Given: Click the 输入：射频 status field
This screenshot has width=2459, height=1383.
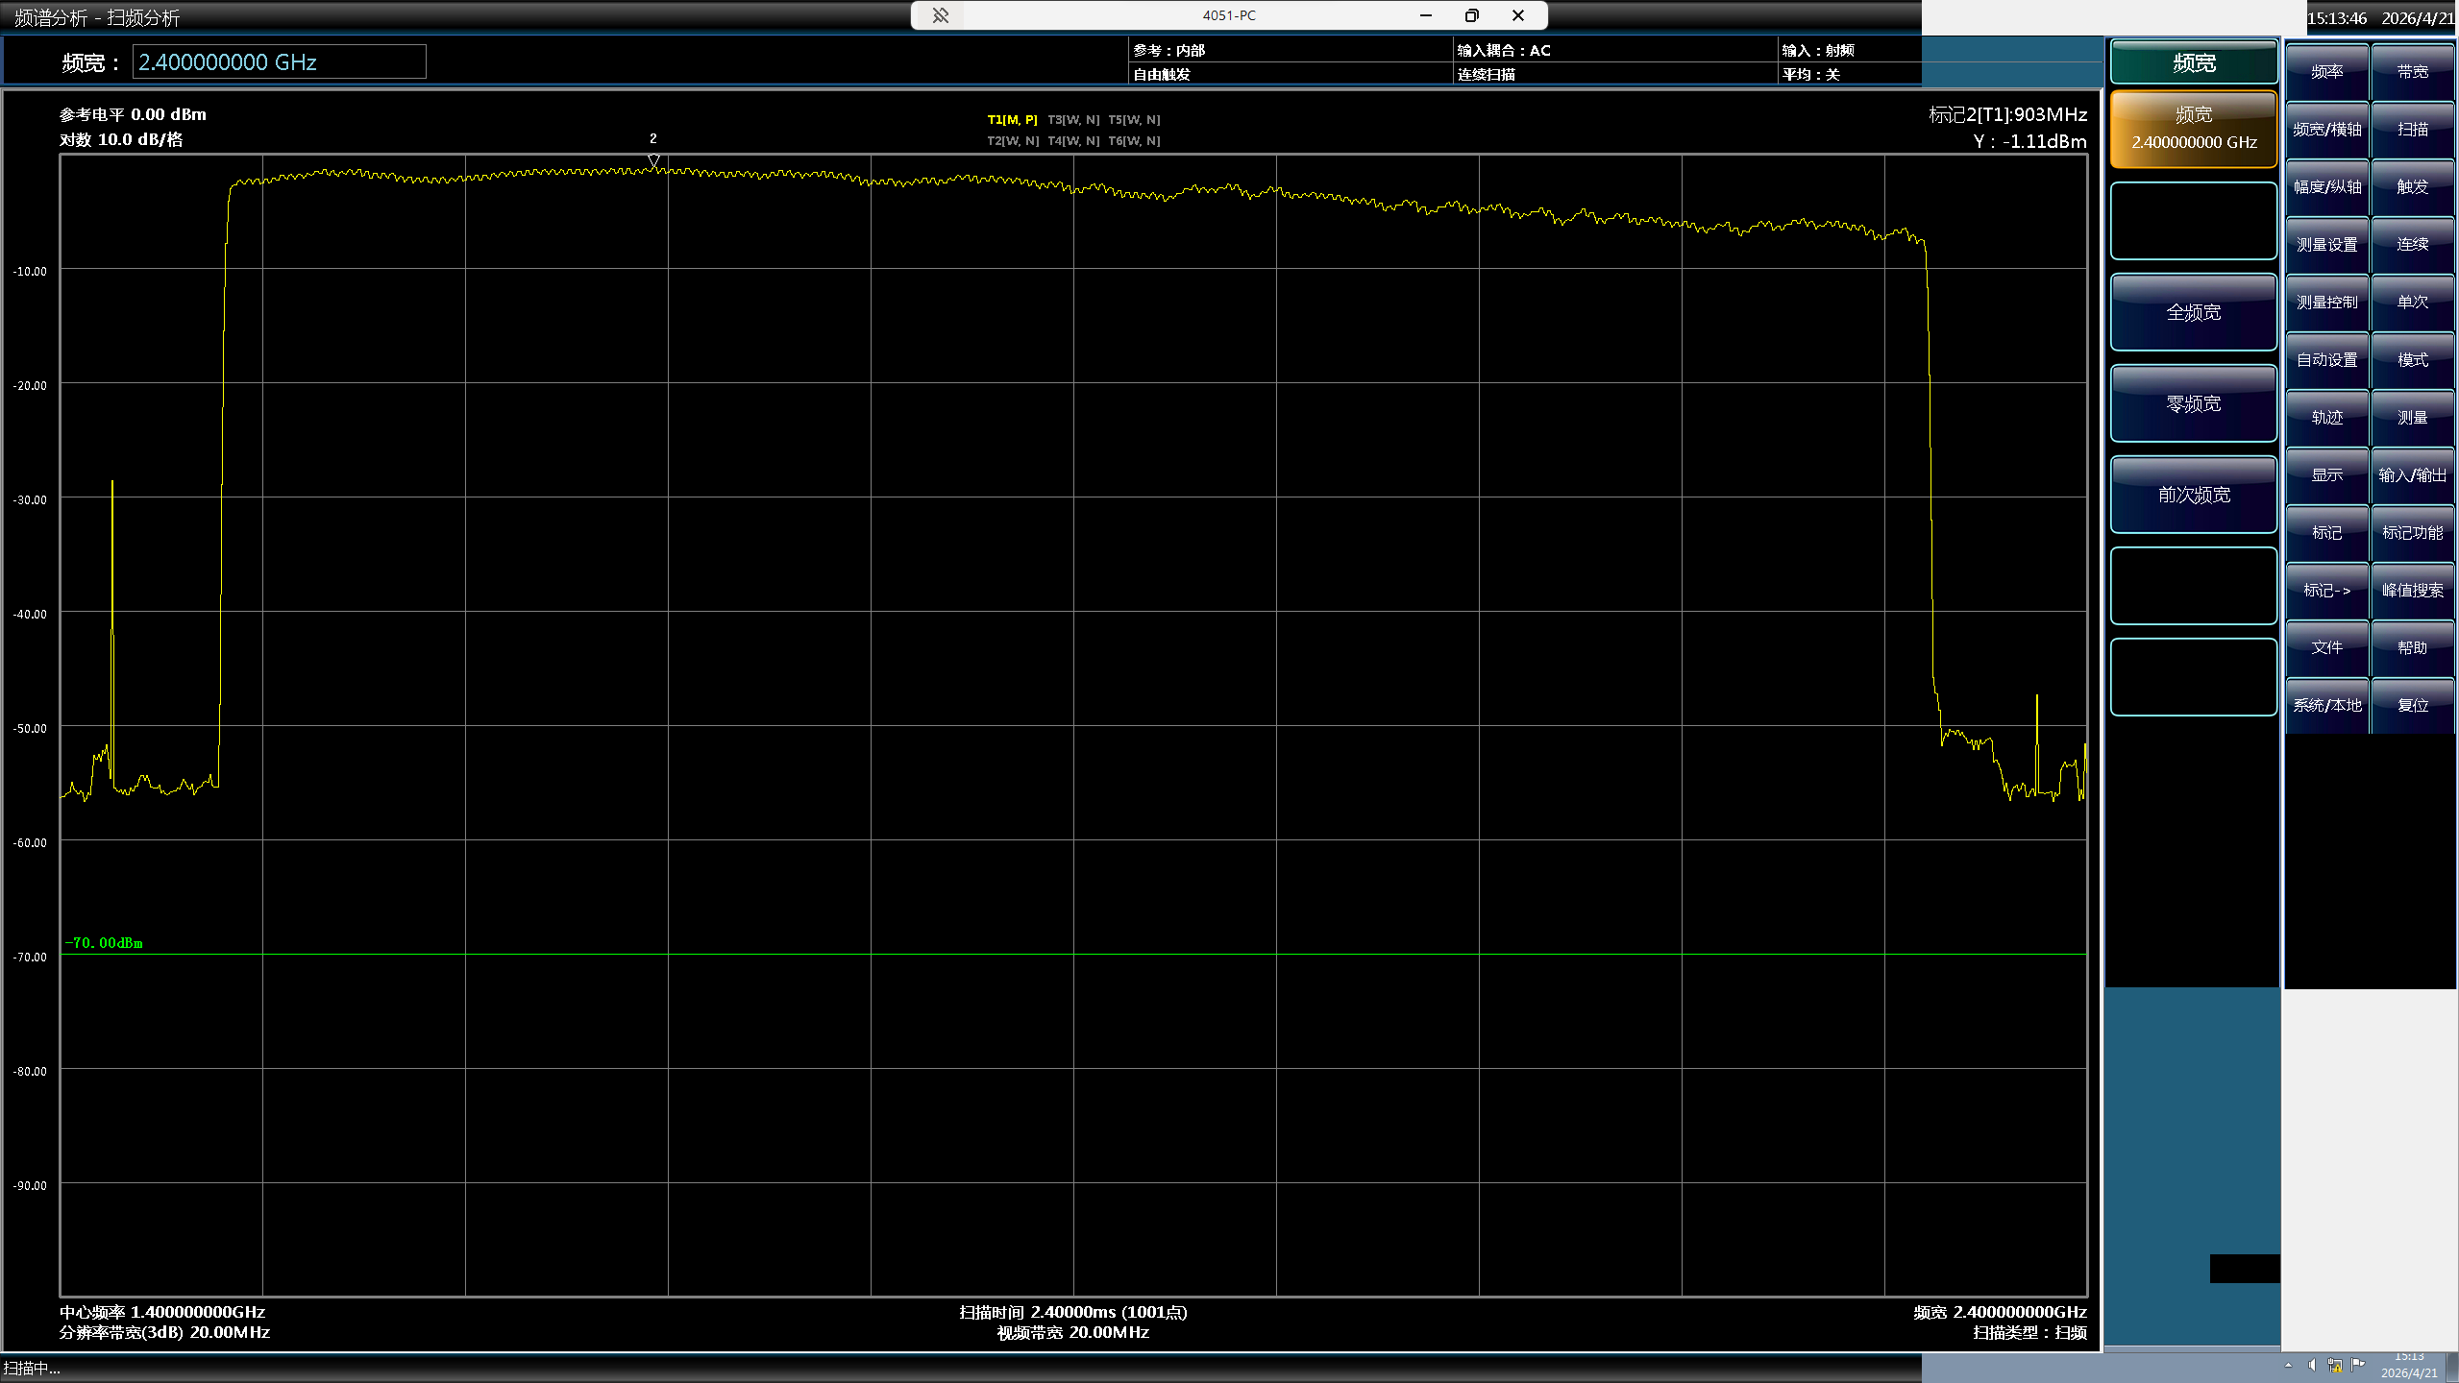Looking at the screenshot, I should click(1818, 51).
